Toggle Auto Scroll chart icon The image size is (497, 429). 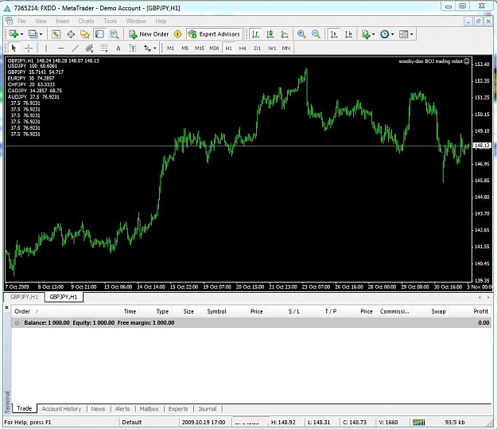click(333, 34)
